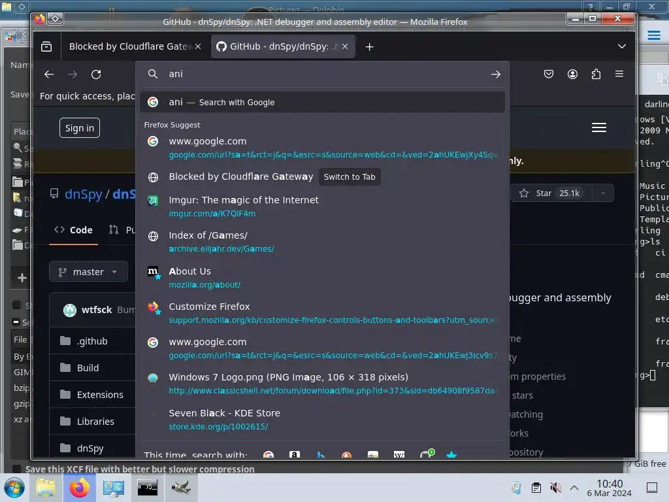The height and width of the screenshot is (502, 669).
Task: Go back with the back arrow
Action: point(48,75)
